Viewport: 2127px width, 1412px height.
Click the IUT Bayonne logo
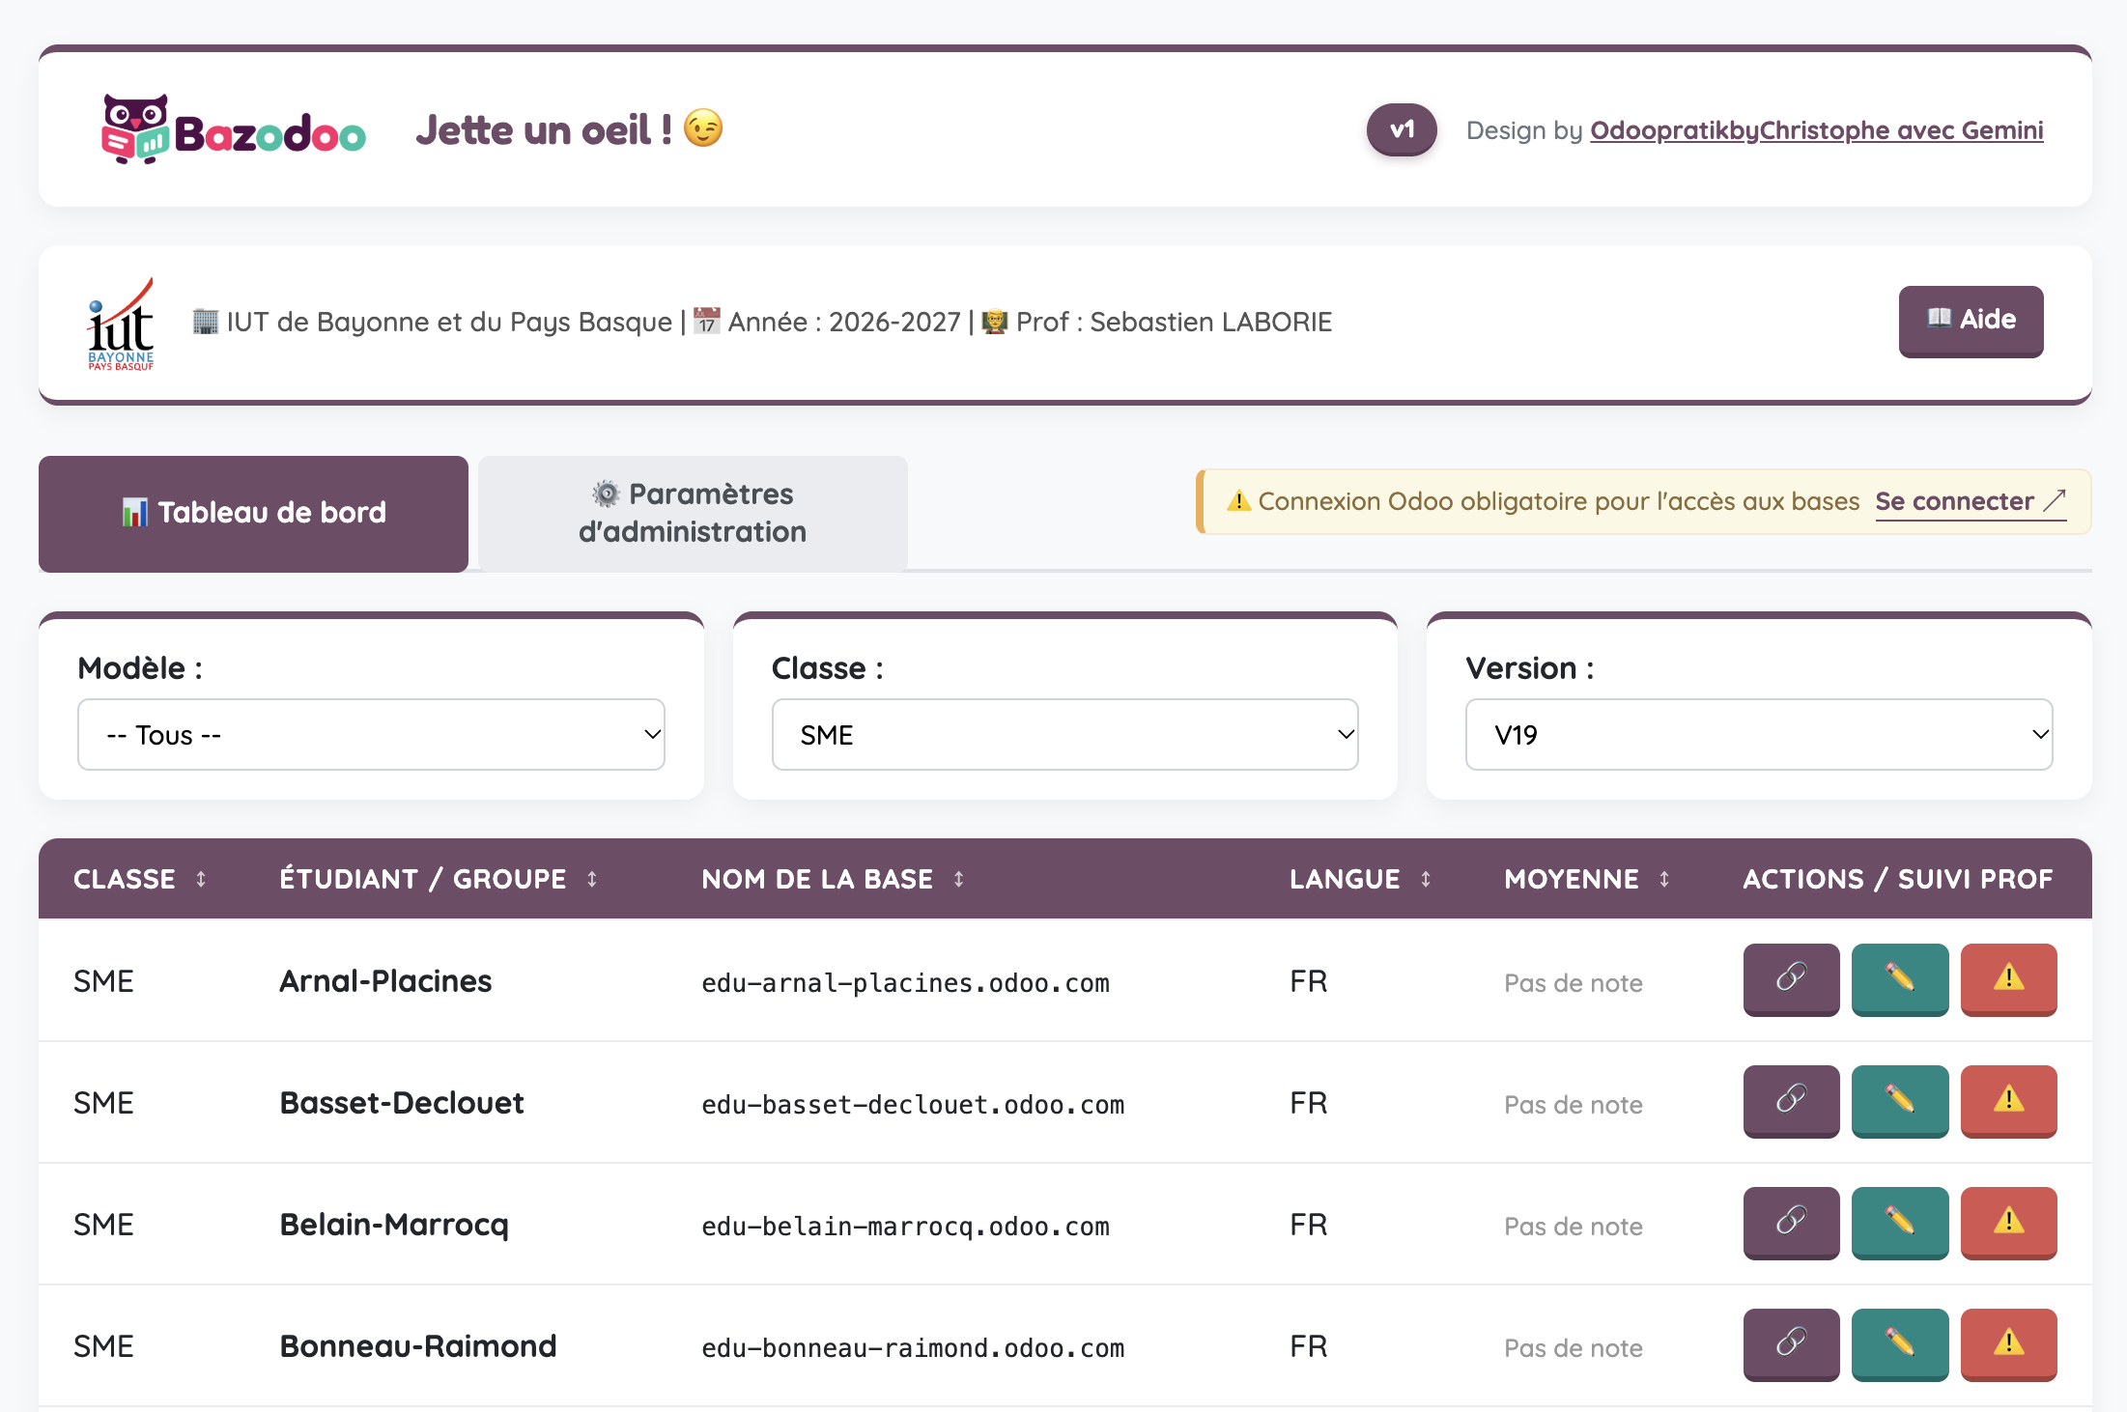pyautogui.click(x=122, y=324)
